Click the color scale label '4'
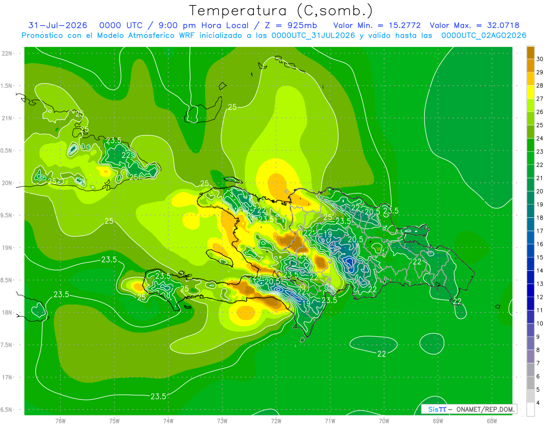The height and width of the screenshot is (427, 552). [538, 403]
